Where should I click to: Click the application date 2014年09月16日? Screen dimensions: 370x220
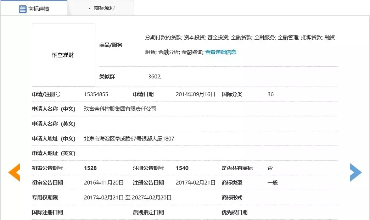point(196,94)
